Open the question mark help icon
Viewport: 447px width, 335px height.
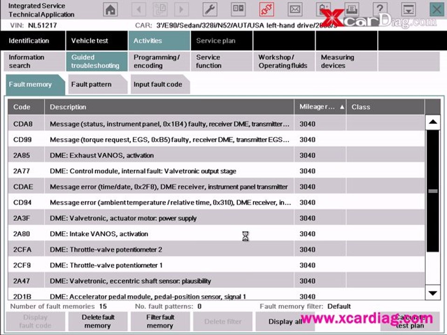tap(380, 9)
